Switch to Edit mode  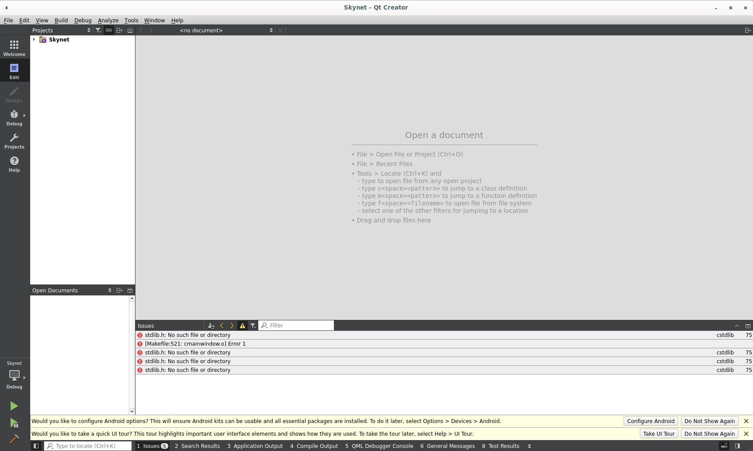[14, 71]
